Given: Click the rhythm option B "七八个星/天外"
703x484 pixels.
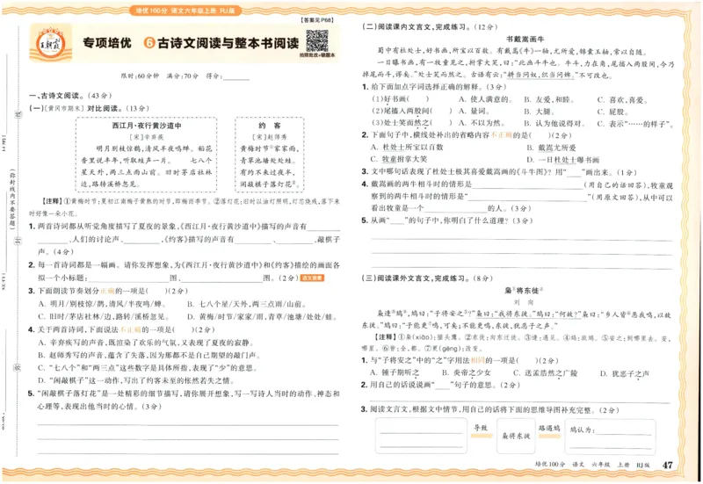Looking at the screenshot, I should (x=246, y=304).
